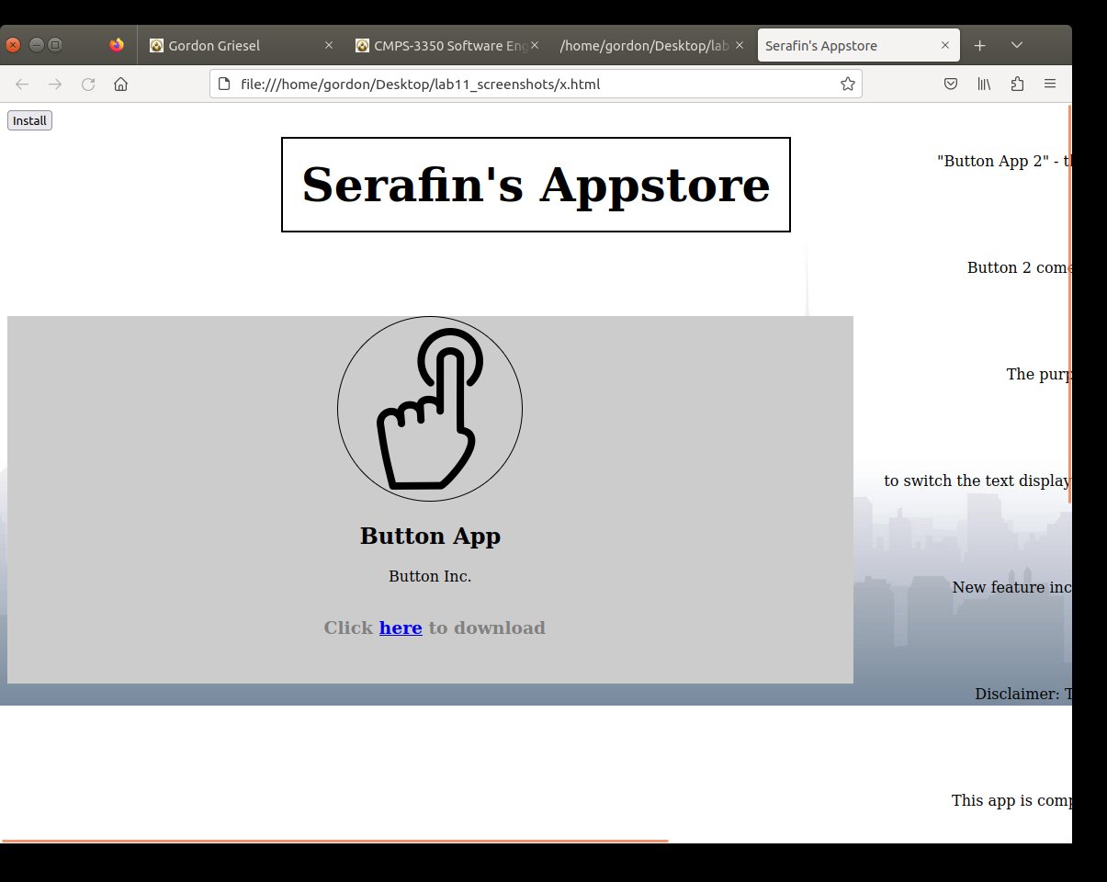This screenshot has width=1107, height=882.
Task: Click the "here" download link
Action: click(401, 628)
